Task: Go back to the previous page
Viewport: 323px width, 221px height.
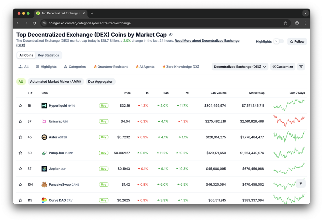Action: point(18,23)
